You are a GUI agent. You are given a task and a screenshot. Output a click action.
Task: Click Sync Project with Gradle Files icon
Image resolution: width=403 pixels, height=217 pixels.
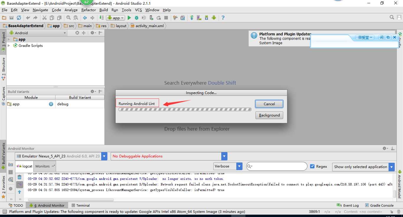192,18
